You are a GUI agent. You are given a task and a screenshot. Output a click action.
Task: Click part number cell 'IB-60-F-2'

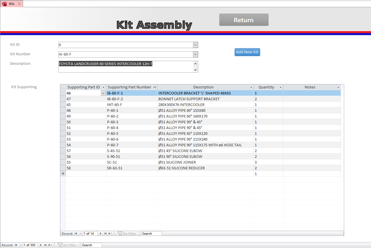click(x=132, y=99)
